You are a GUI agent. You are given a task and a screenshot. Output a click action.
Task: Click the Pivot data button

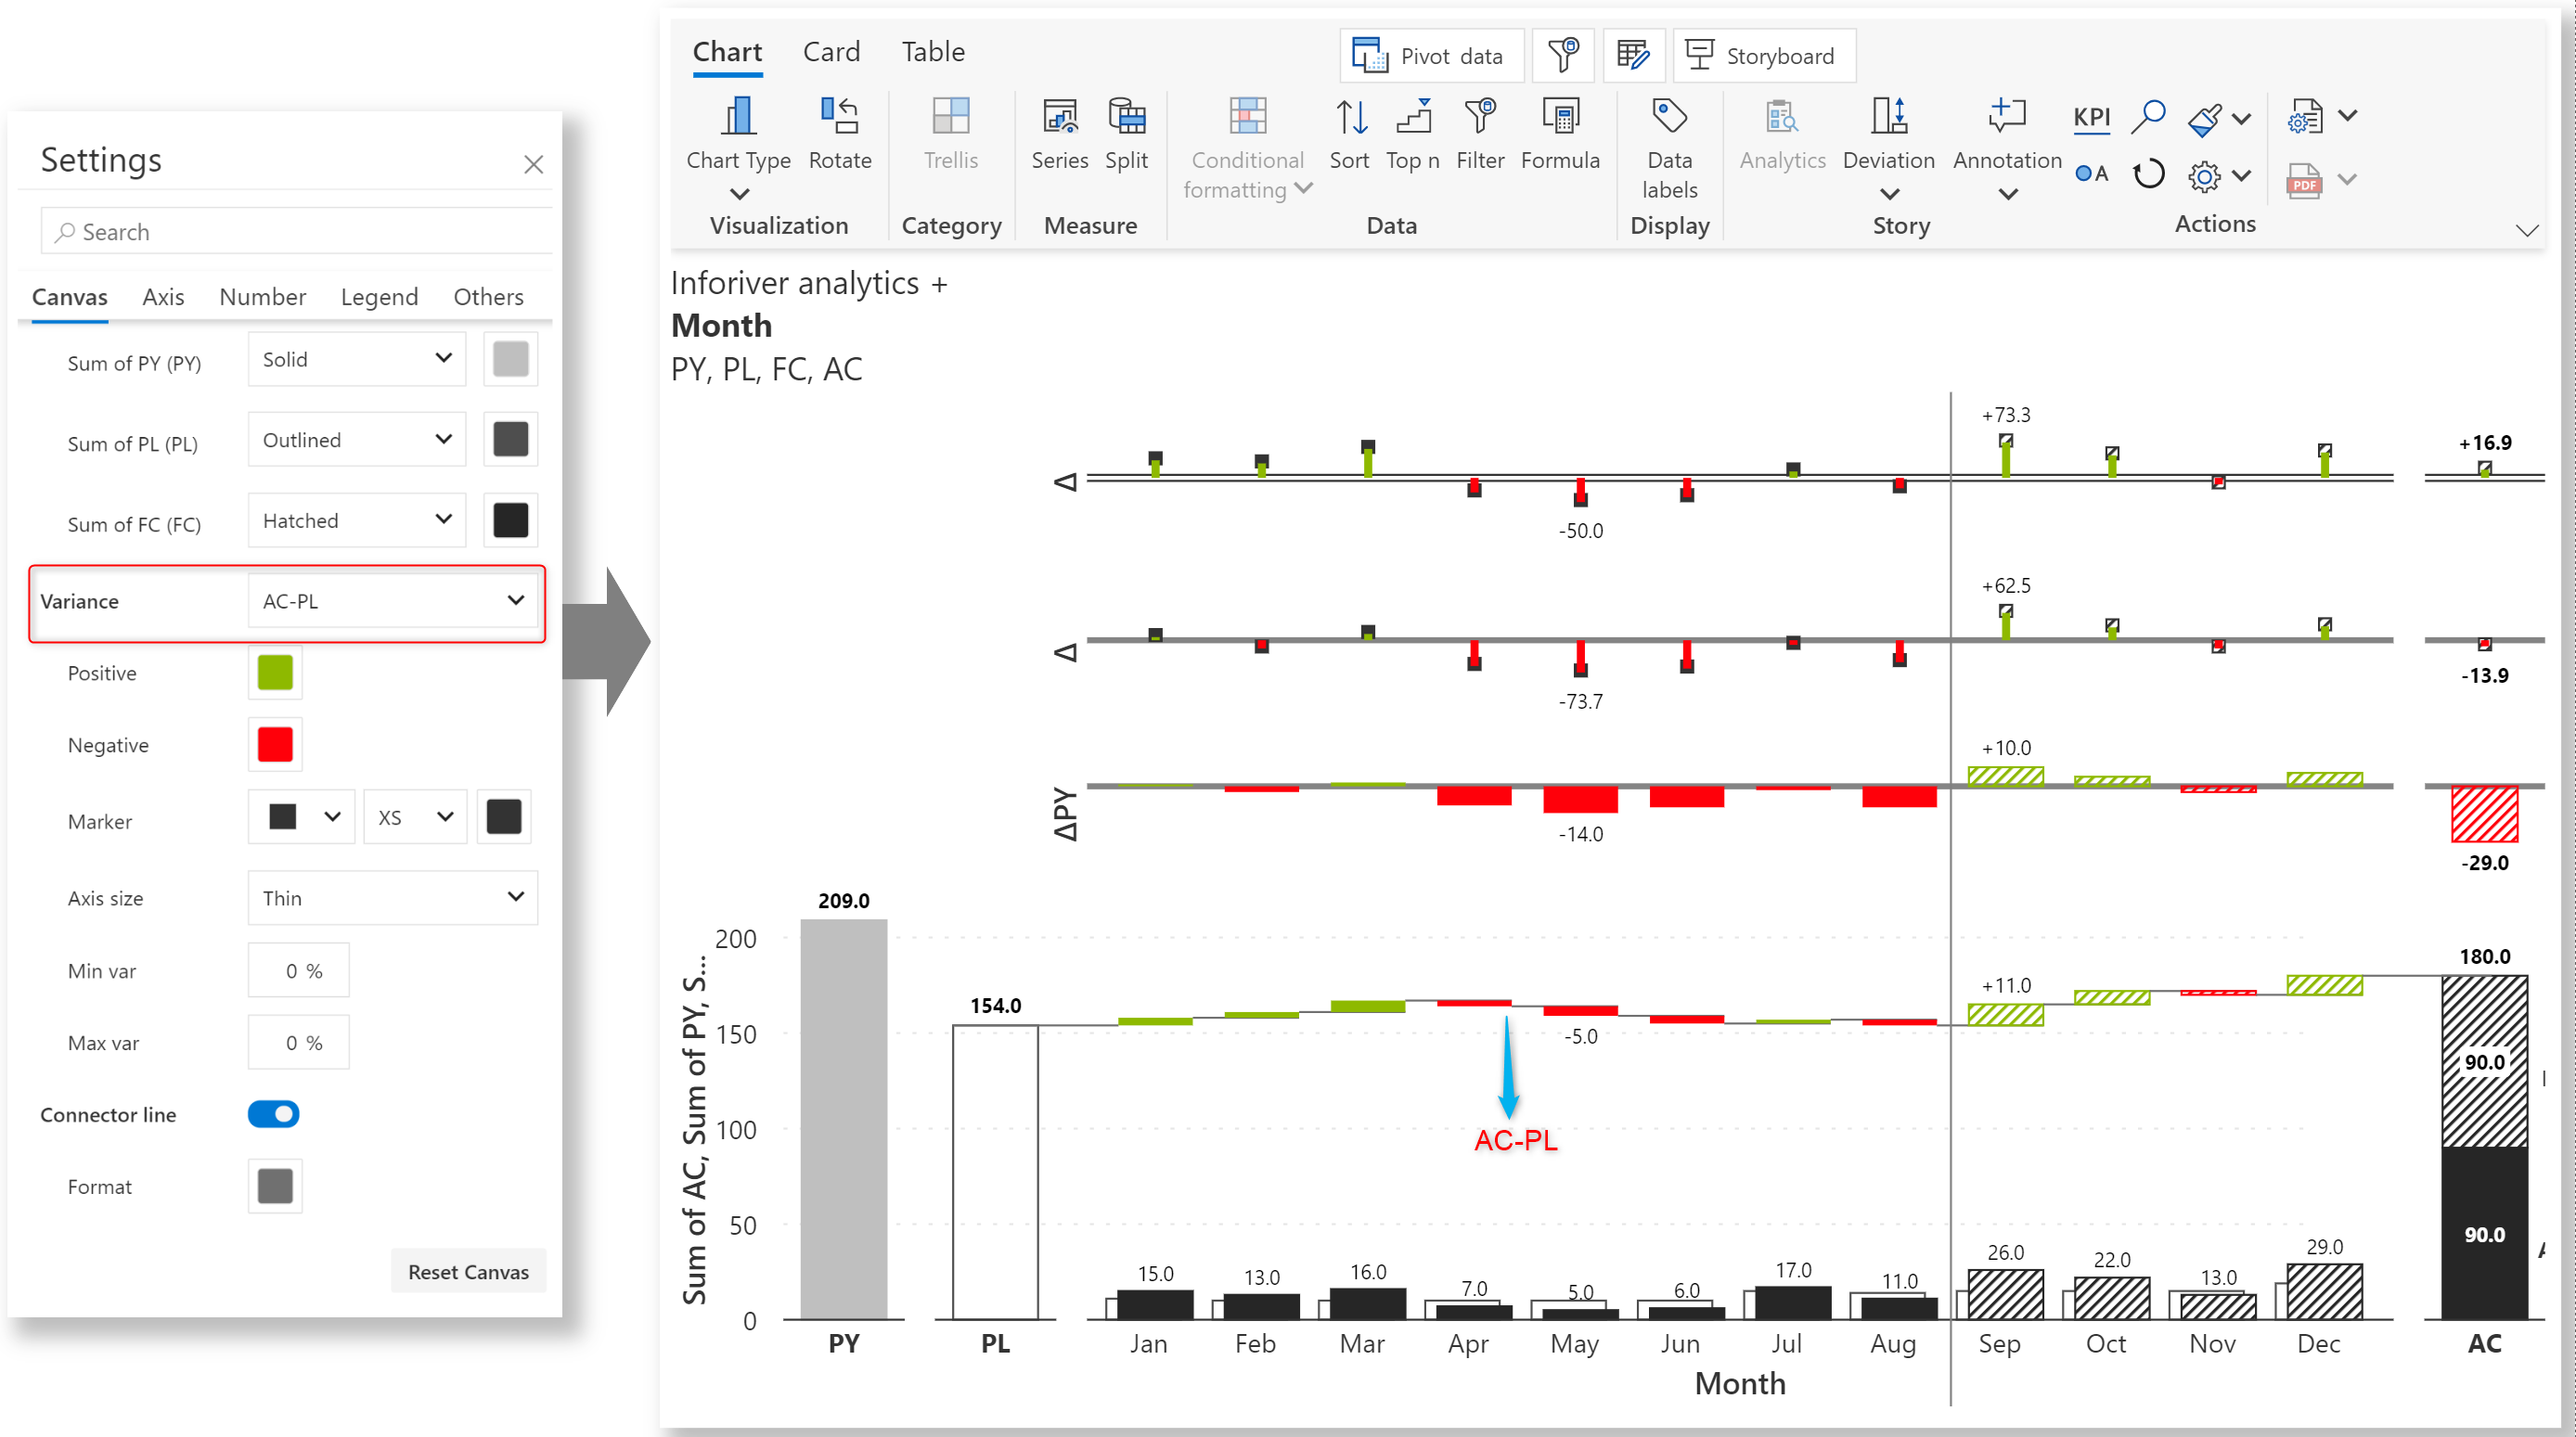[1431, 55]
